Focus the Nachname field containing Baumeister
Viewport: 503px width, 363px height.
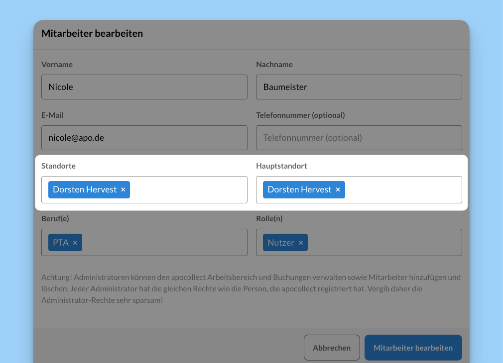(x=359, y=87)
